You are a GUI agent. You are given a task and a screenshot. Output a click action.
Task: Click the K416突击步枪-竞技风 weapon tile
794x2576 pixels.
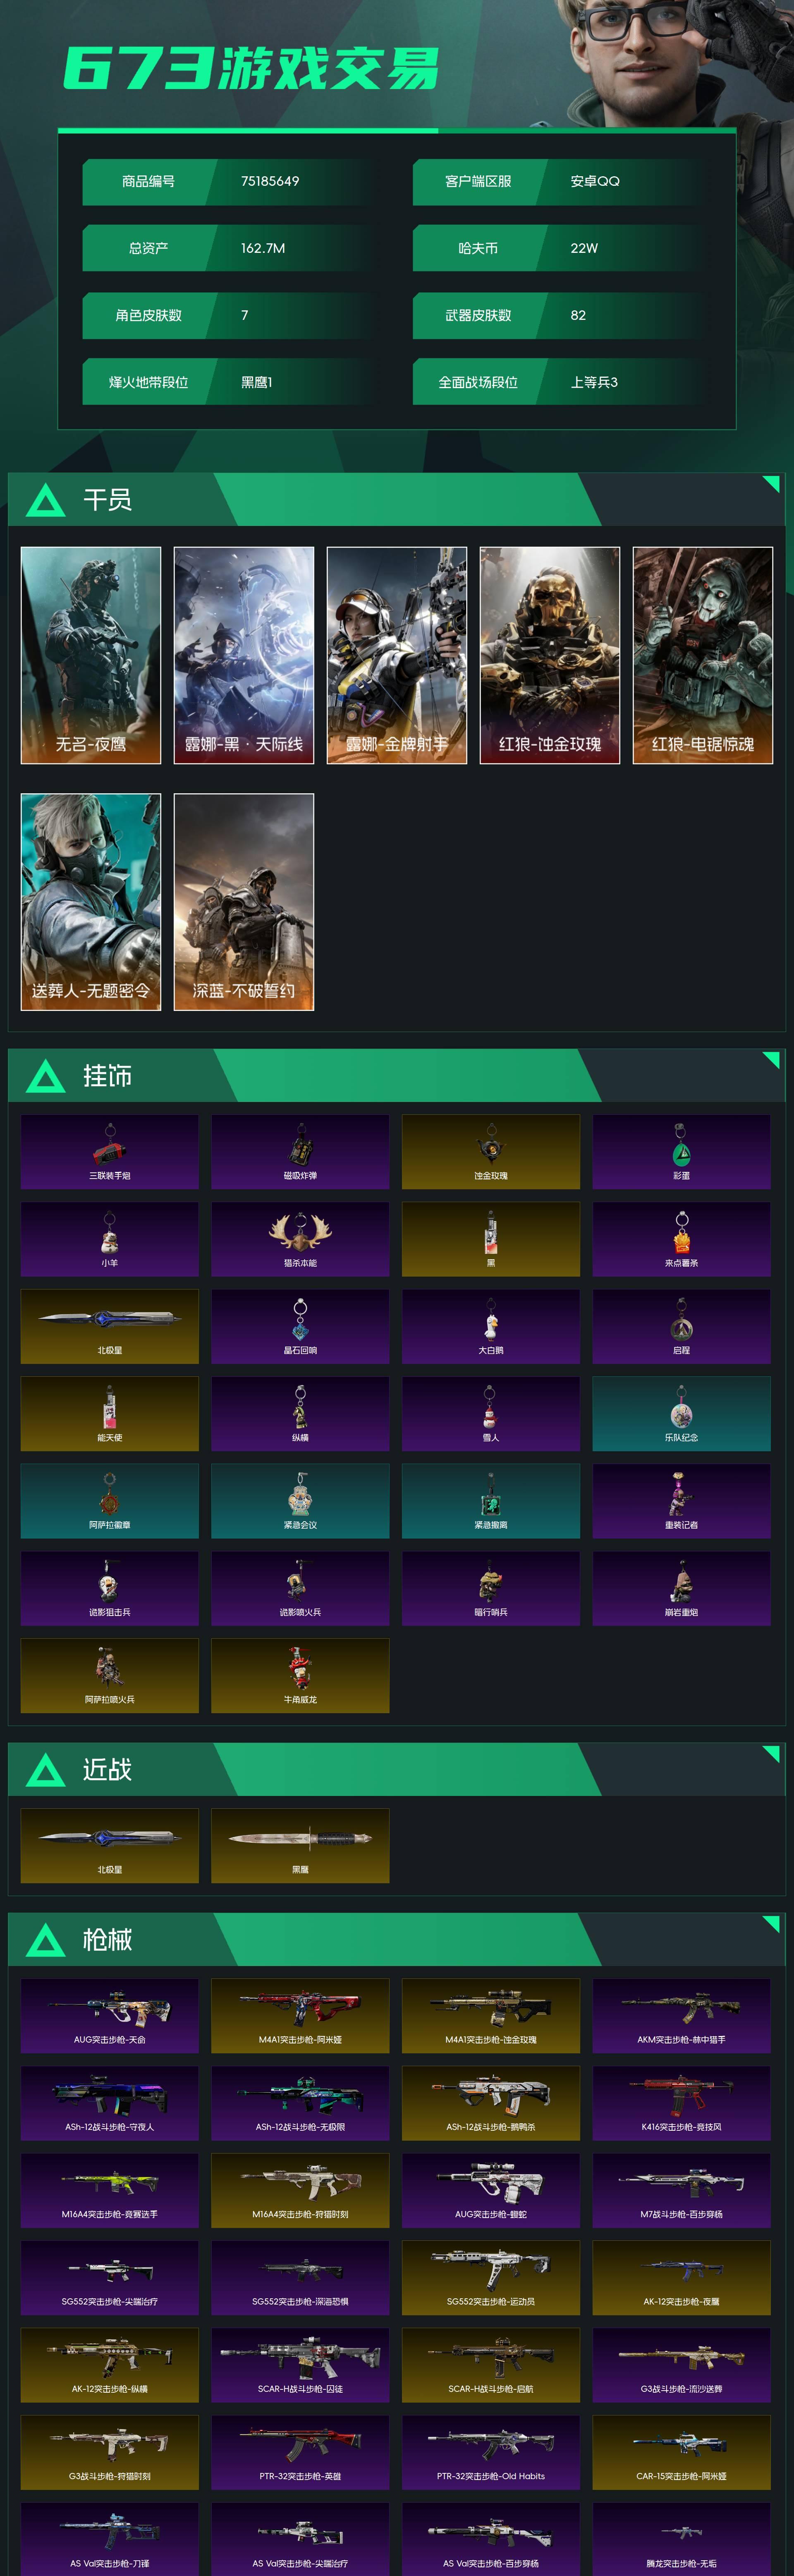[681, 2103]
